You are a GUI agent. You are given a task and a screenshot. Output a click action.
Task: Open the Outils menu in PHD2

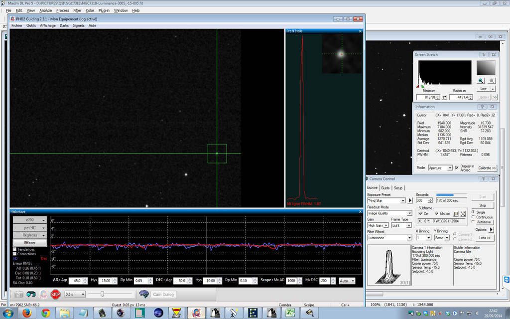[x=31, y=25]
